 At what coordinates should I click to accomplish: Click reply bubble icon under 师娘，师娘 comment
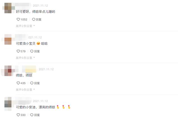pos(32,83)
